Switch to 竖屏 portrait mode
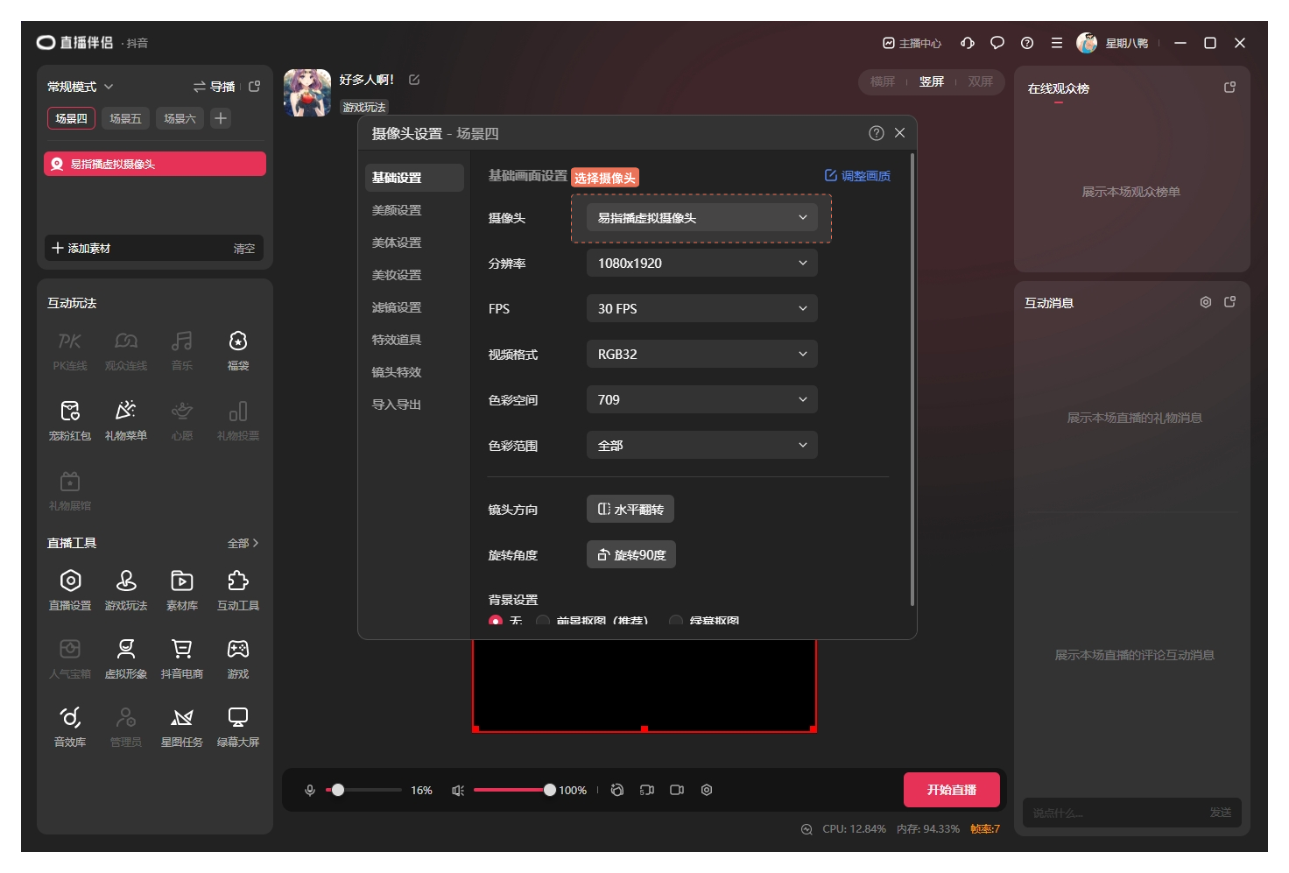Screen dimensions: 1289x873 (932, 81)
